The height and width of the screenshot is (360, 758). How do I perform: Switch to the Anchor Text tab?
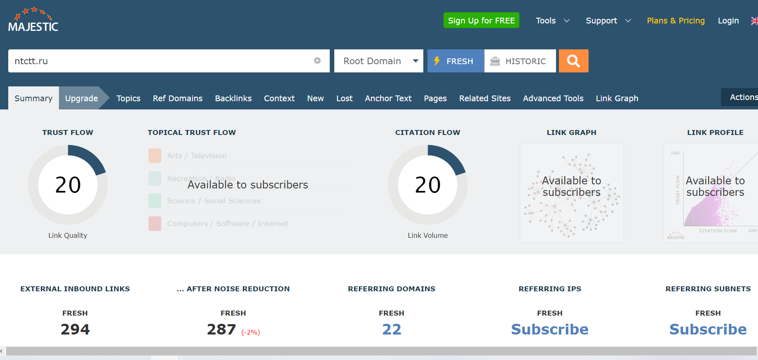(x=388, y=98)
